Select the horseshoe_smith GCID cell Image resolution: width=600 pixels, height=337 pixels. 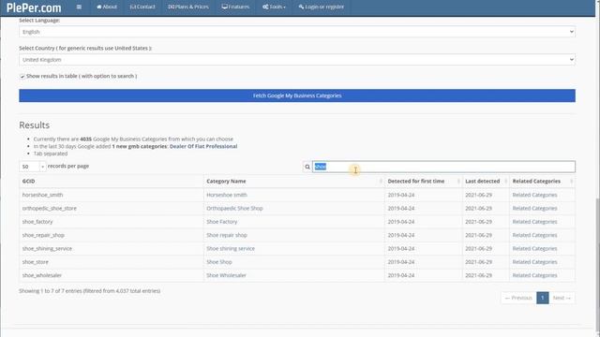pyautogui.click(x=112, y=195)
